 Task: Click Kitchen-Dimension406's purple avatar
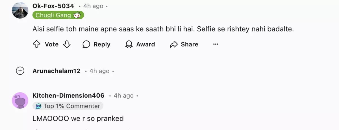pyautogui.click(x=20, y=100)
